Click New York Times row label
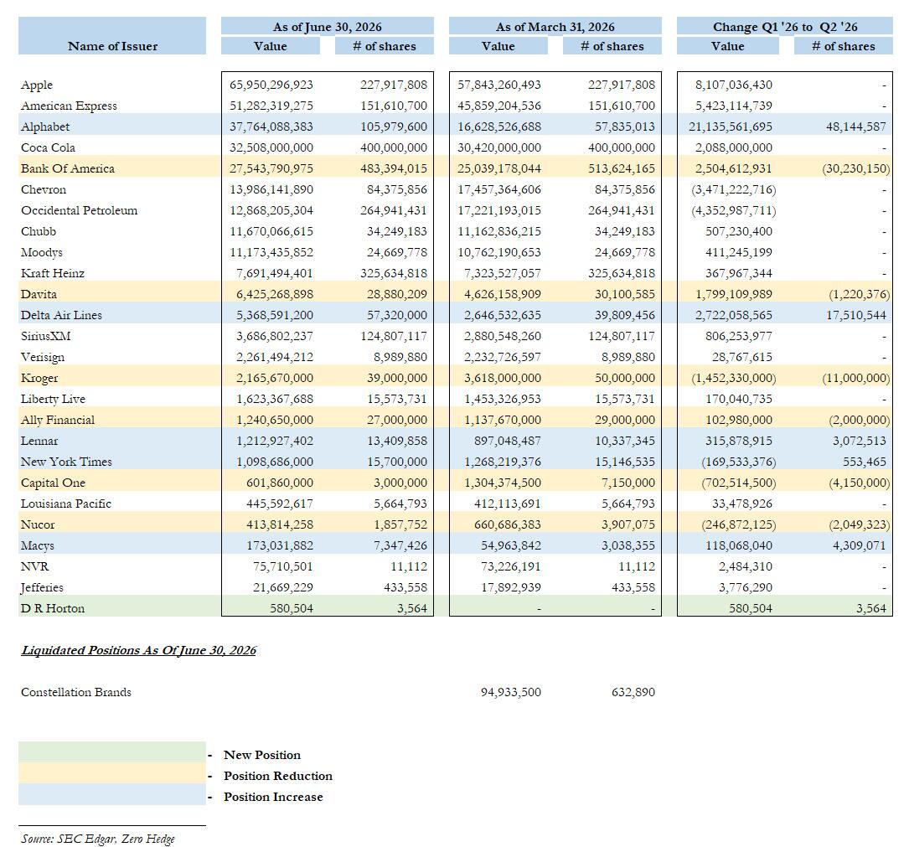The height and width of the screenshot is (847, 909). (x=67, y=462)
